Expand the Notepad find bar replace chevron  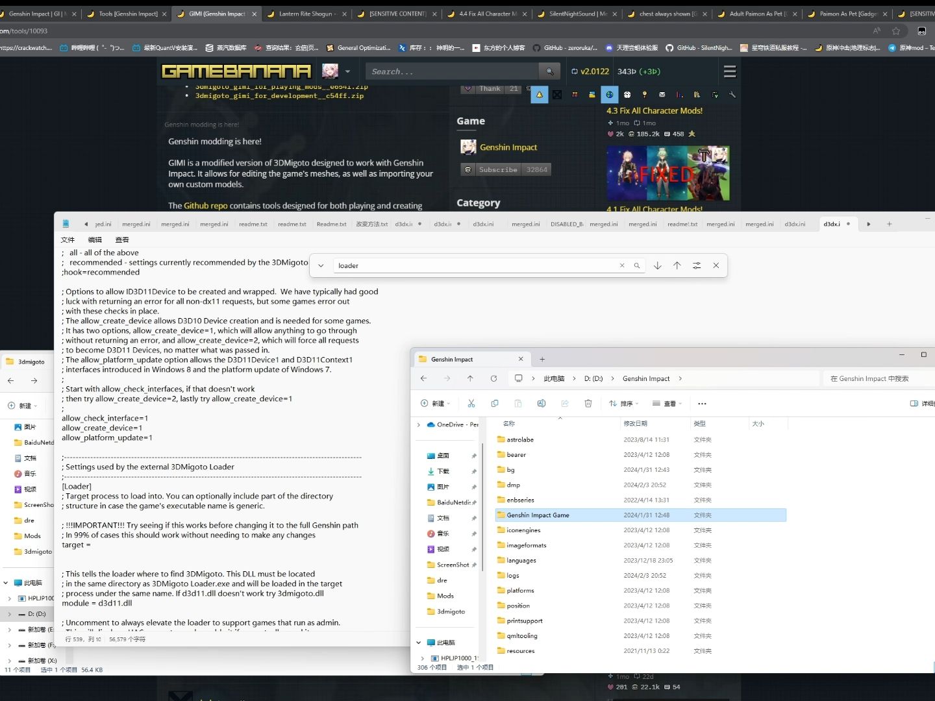(x=321, y=265)
